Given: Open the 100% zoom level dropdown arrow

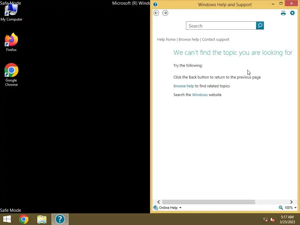Looking at the screenshot, I should pyautogui.click(x=295, y=208).
